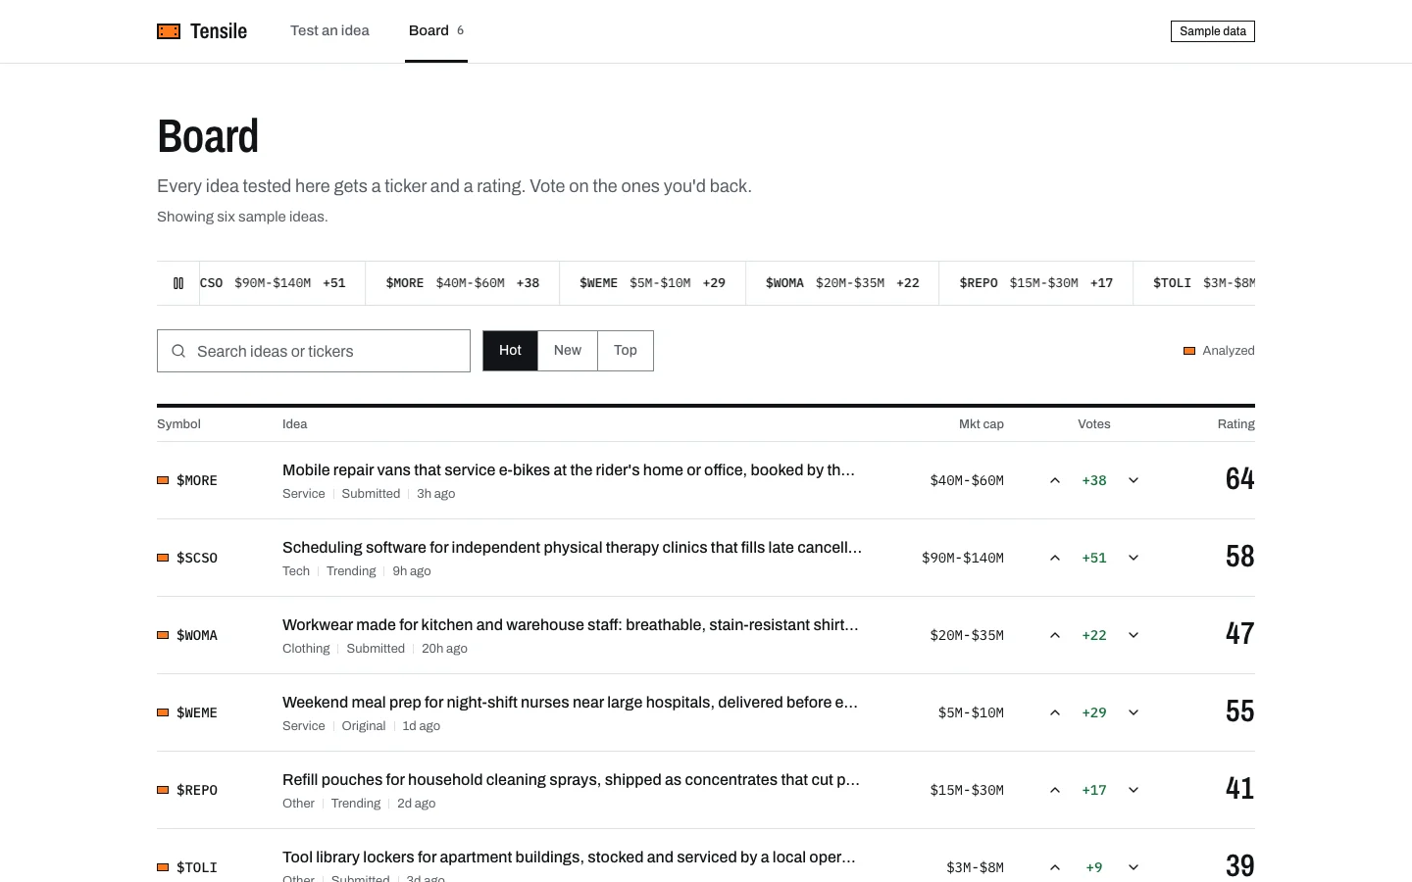This screenshot has height=882, width=1412.
Task: Click the Analyzed legend swatch
Action: [1189, 351]
